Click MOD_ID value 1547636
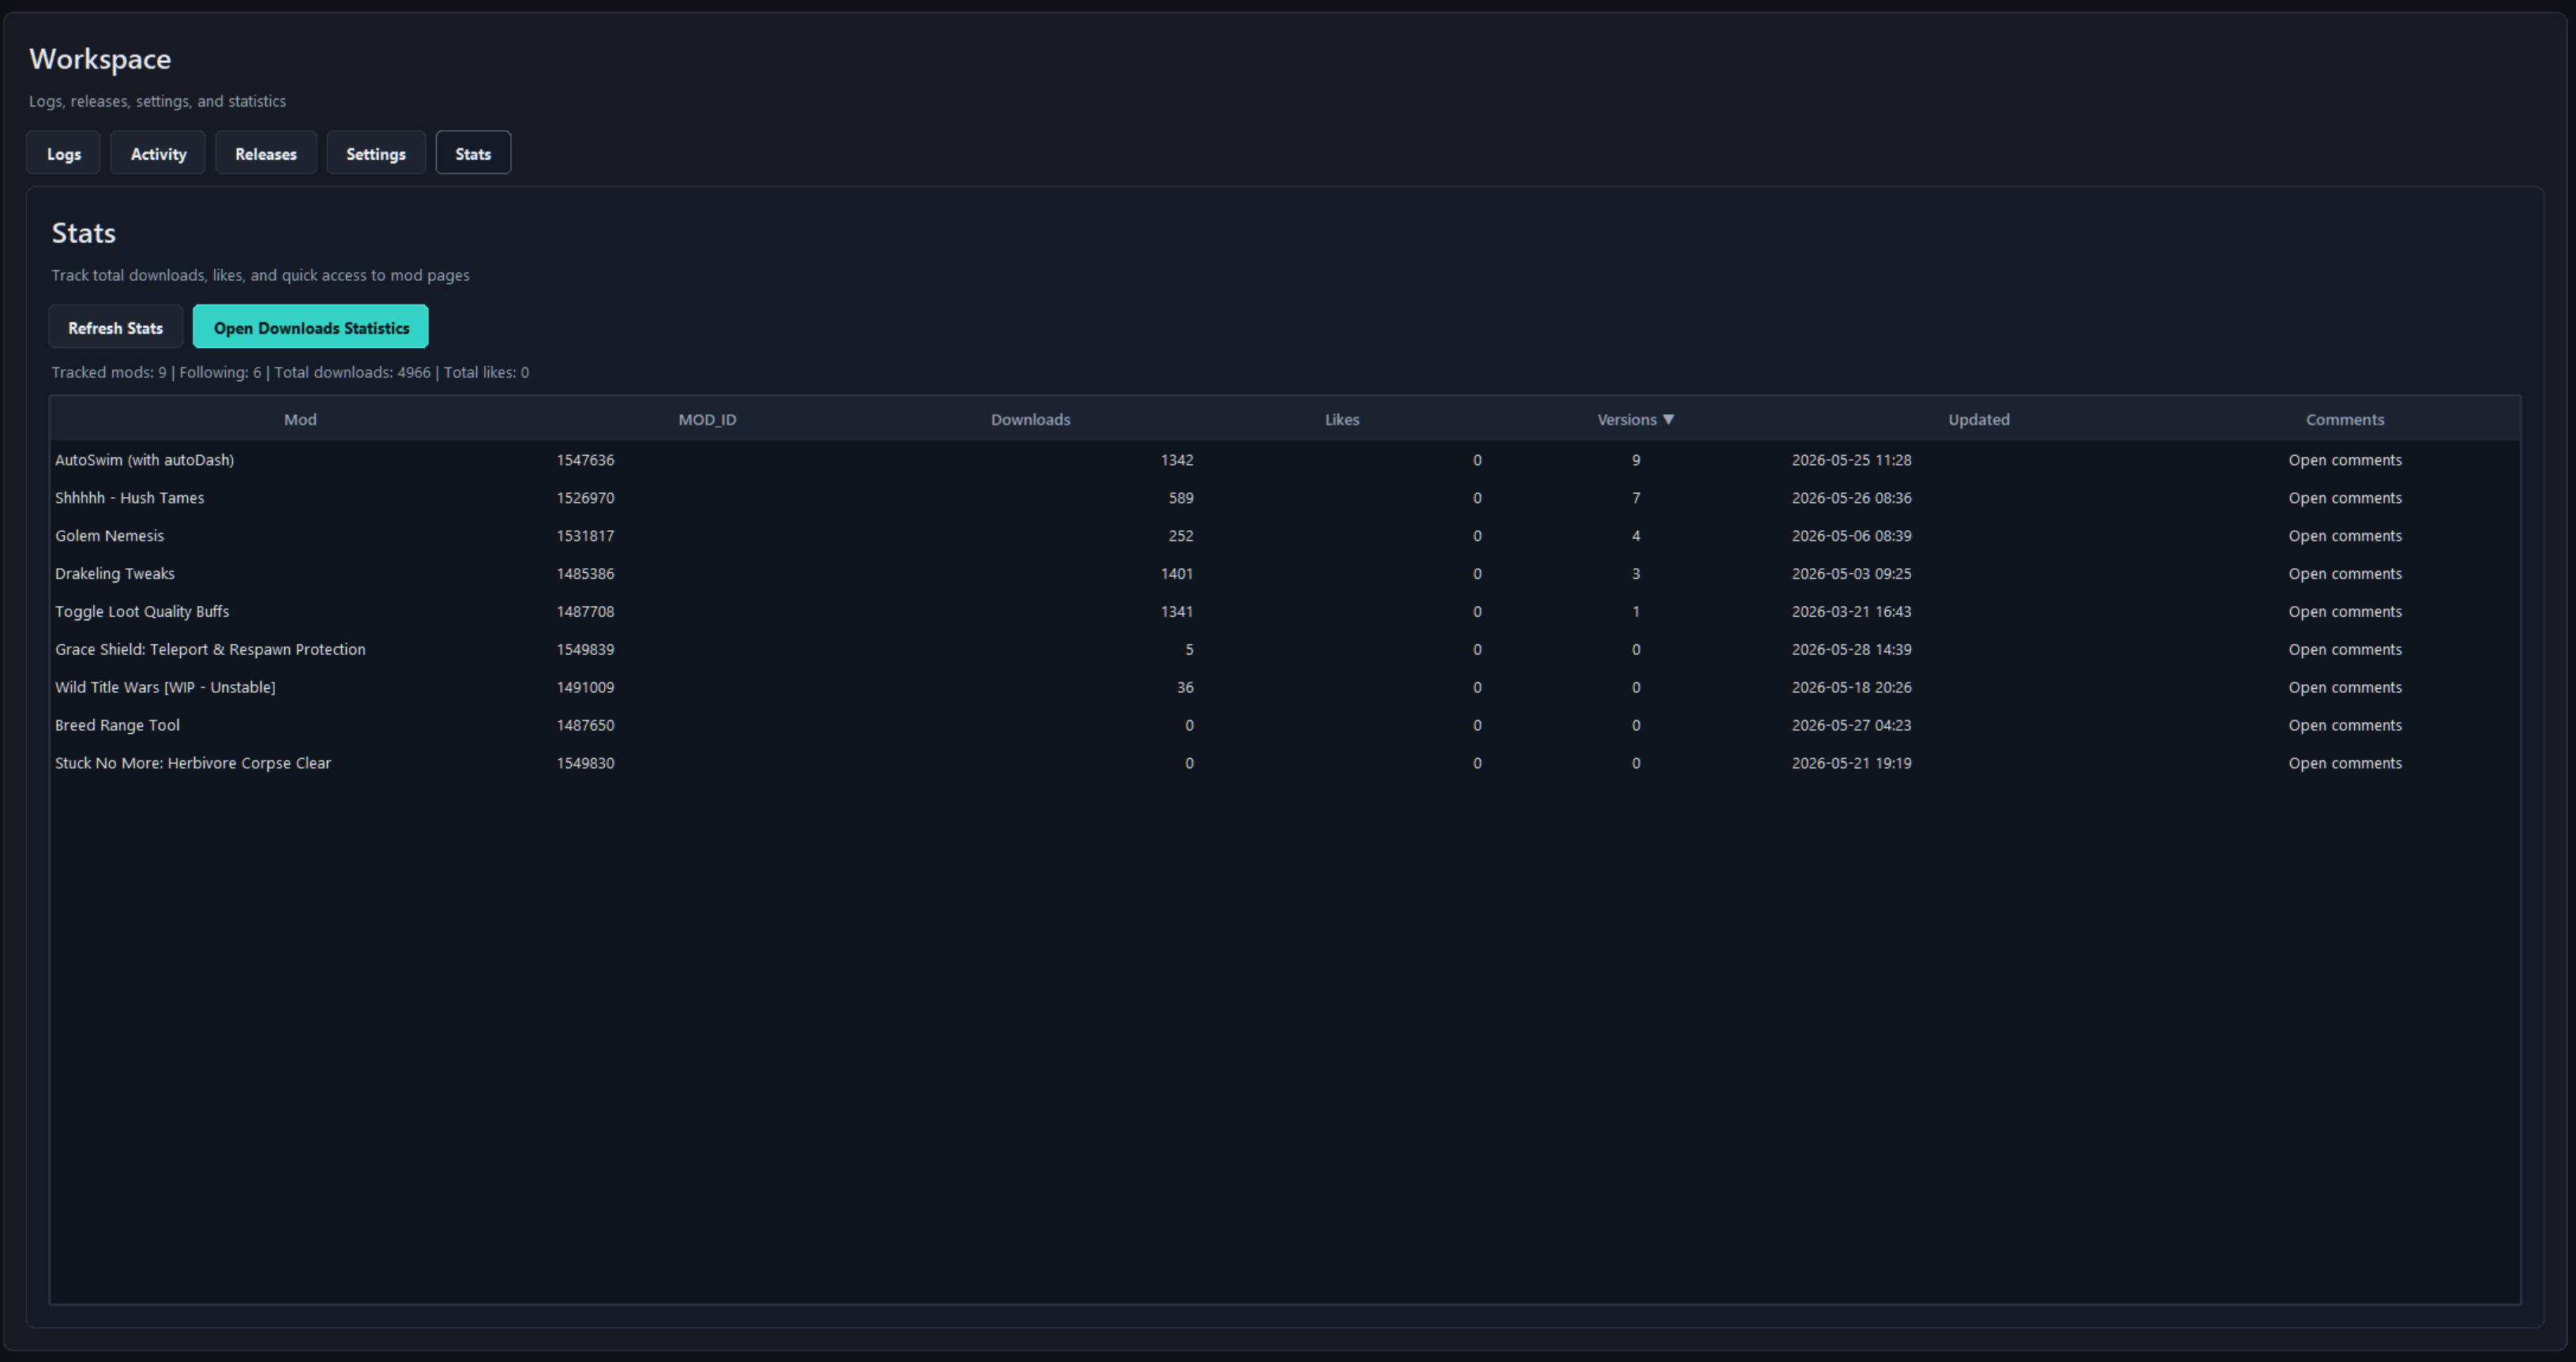This screenshot has width=2576, height=1362. pyautogui.click(x=585, y=460)
